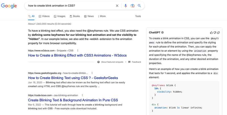Switch to the Books tab
The height and width of the screenshot is (115, 227).
pos(75,16)
